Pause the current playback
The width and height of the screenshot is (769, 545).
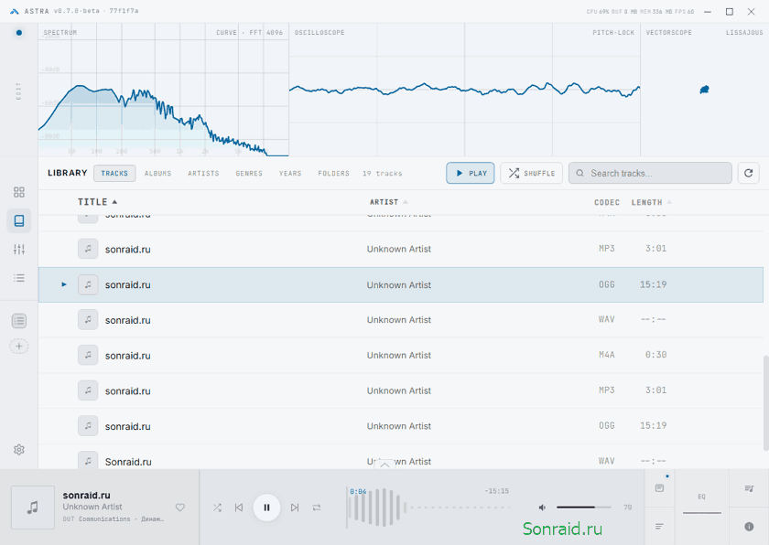[x=266, y=508]
